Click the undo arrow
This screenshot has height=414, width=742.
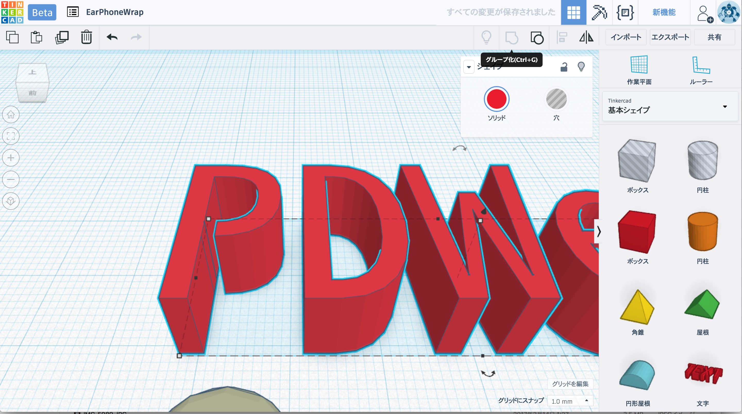[x=112, y=37]
